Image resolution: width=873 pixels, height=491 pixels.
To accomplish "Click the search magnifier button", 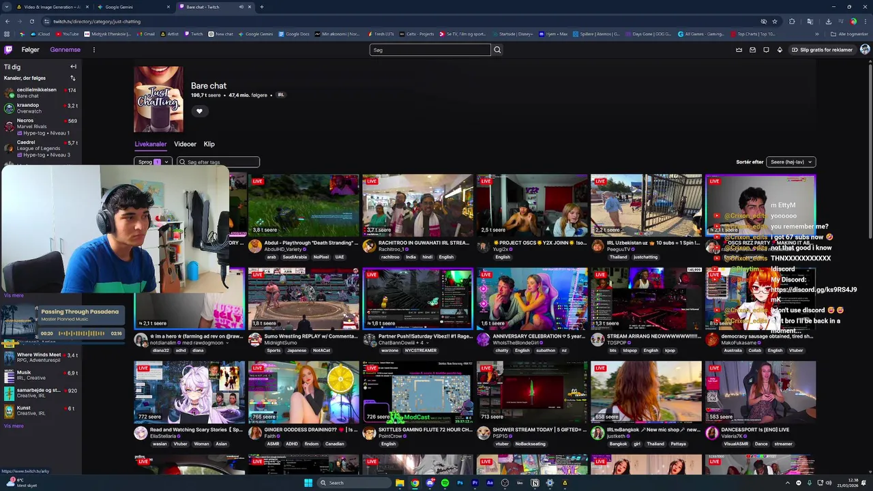I will [497, 50].
